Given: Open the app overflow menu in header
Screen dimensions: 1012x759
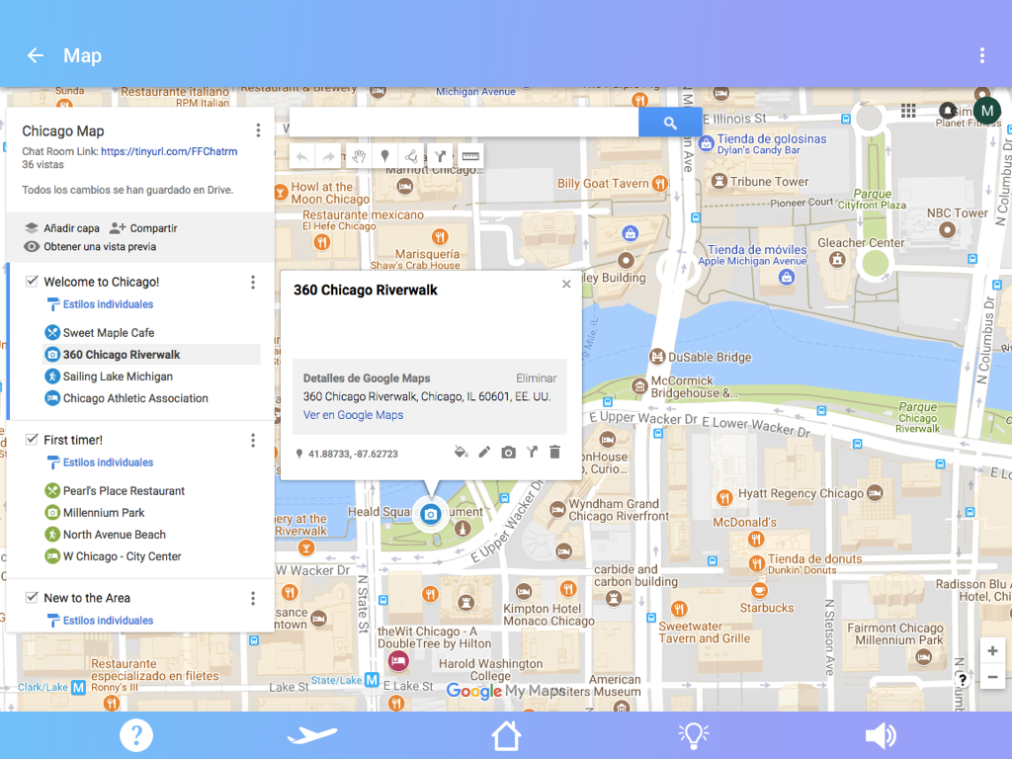Looking at the screenshot, I should (x=981, y=55).
